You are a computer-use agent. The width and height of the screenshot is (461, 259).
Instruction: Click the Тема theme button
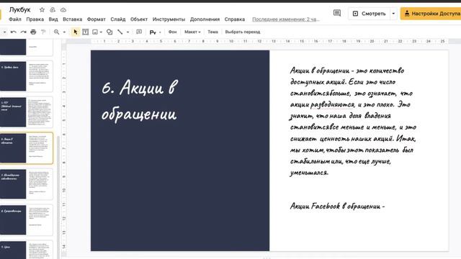pos(212,32)
